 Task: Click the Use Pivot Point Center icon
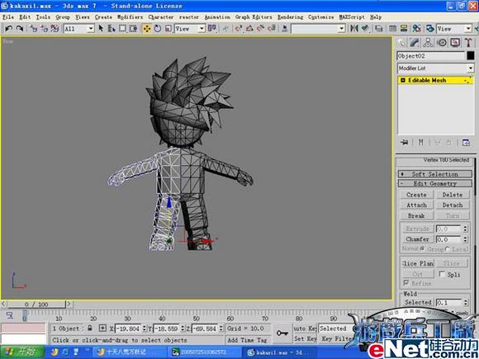pyautogui.click(x=212, y=29)
